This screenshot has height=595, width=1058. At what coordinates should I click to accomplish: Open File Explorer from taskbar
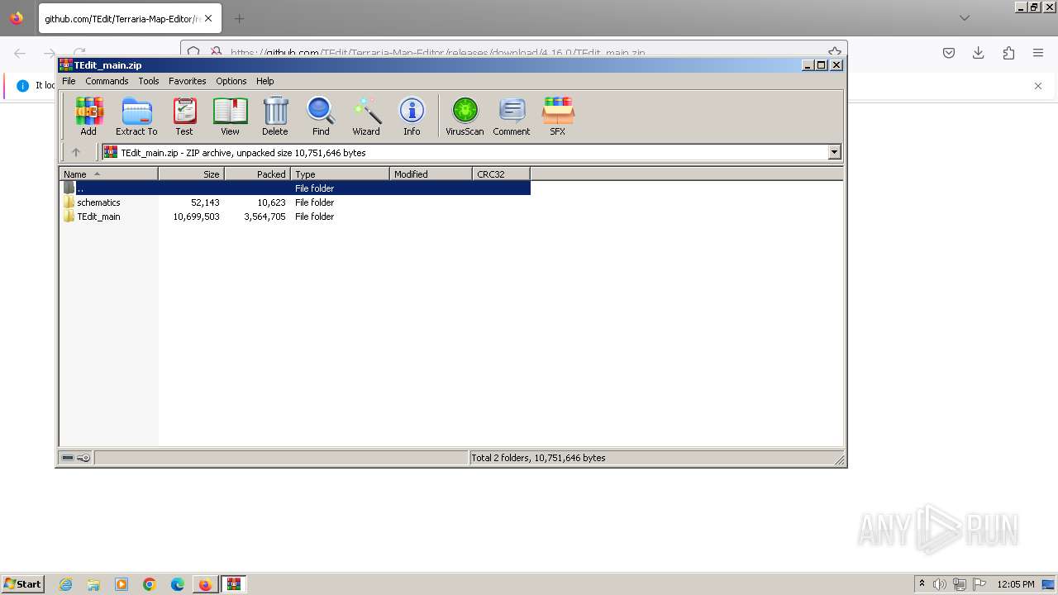pos(93,584)
